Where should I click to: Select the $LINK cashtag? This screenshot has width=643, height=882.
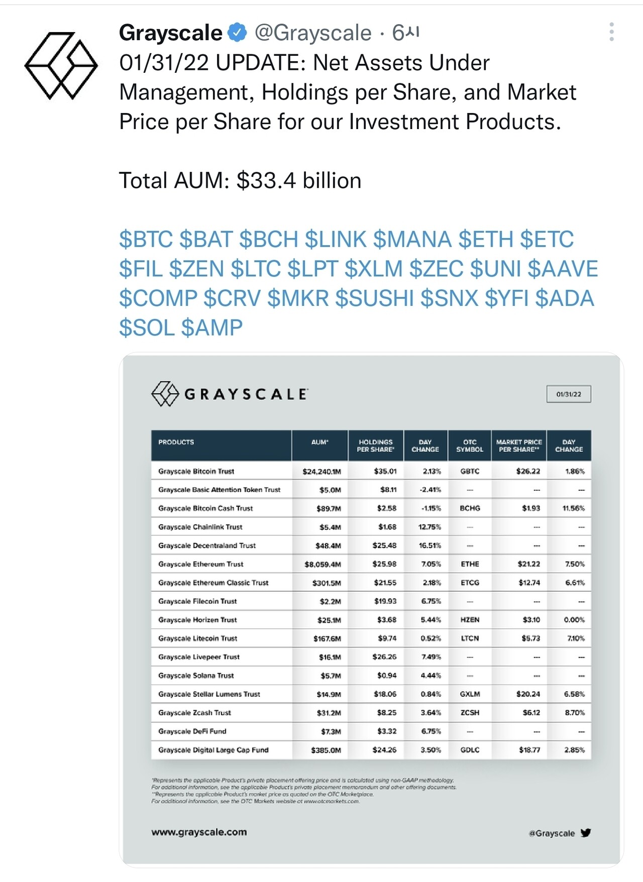pyautogui.click(x=335, y=240)
